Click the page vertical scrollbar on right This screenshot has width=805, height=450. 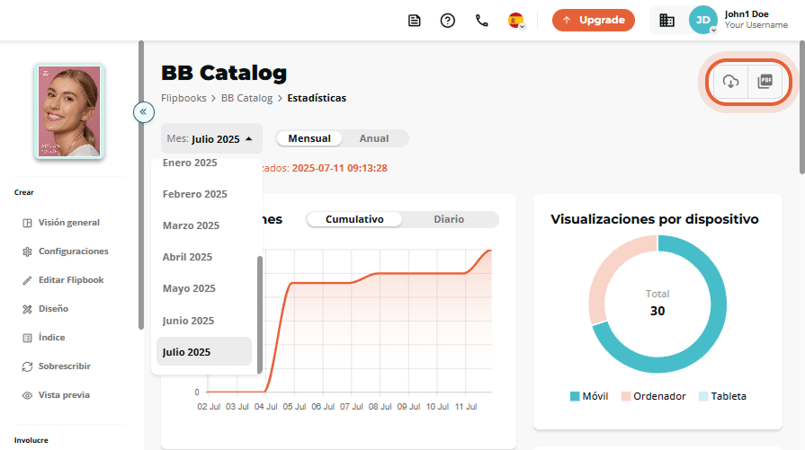click(802, 108)
